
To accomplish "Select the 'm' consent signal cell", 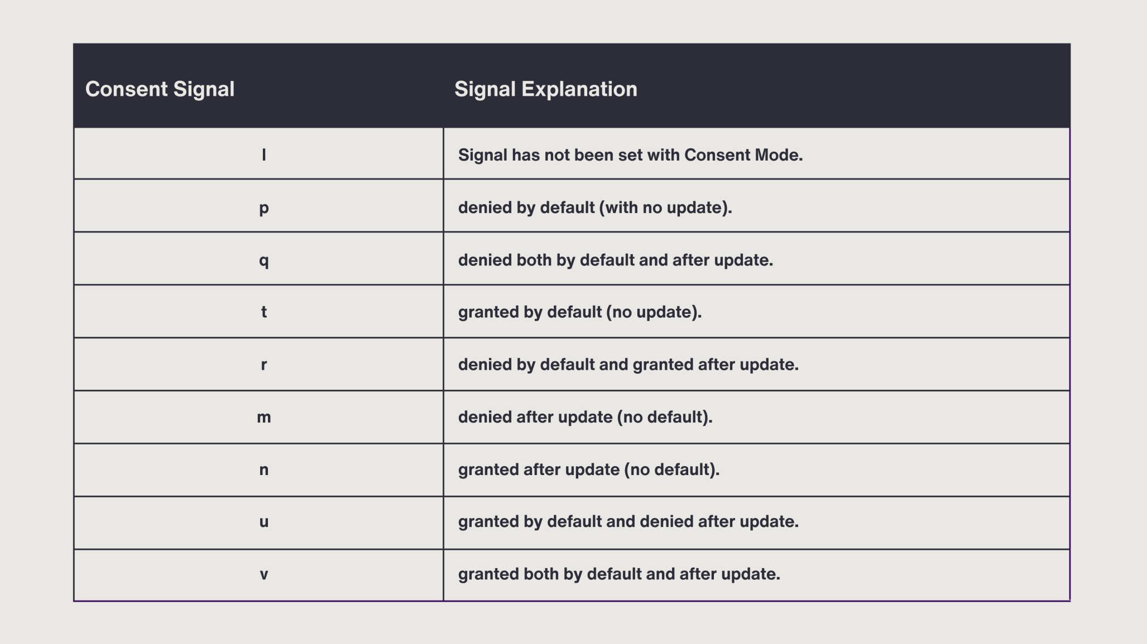I will point(264,417).
